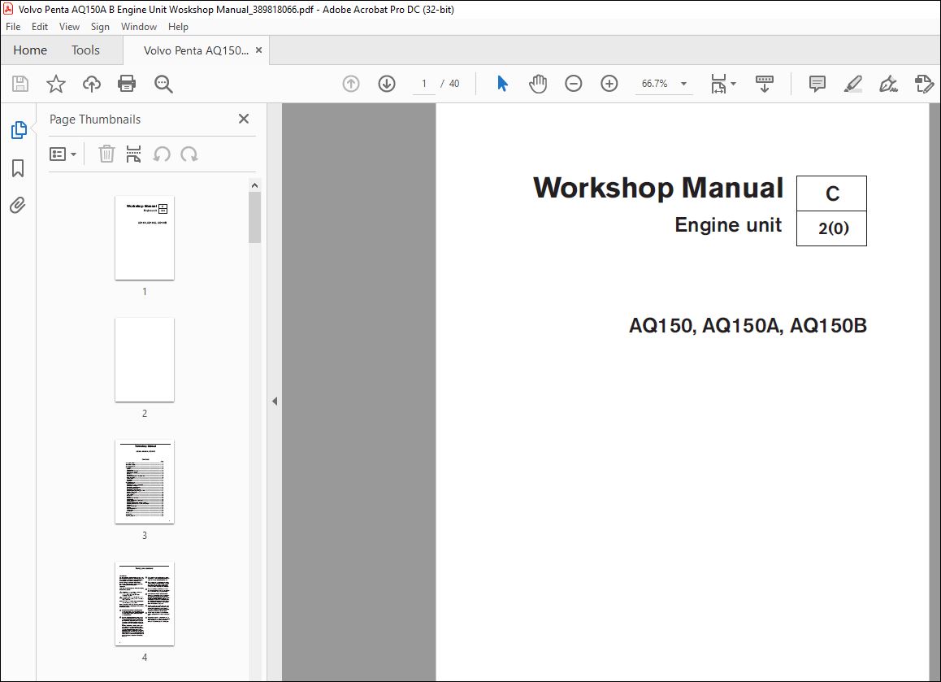The height and width of the screenshot is (682, 941).
Task: Open the Window menu
Action: coord(139,26)
